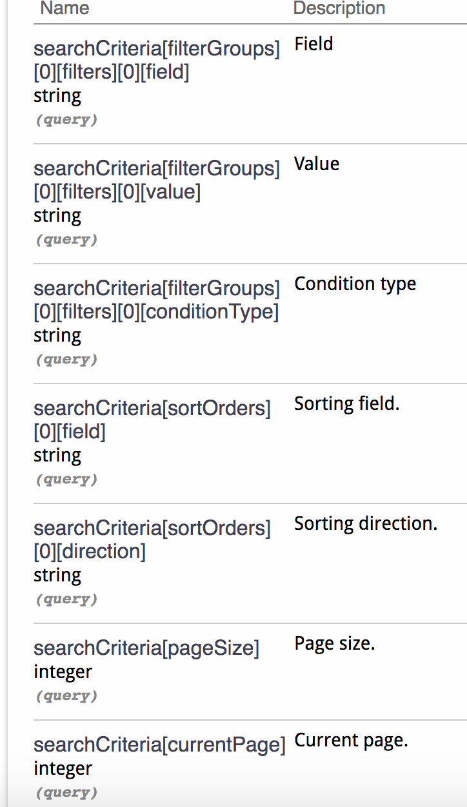Screen dimensions: 467x807
Task: Click the Name column header
Action: coord(65,8)
